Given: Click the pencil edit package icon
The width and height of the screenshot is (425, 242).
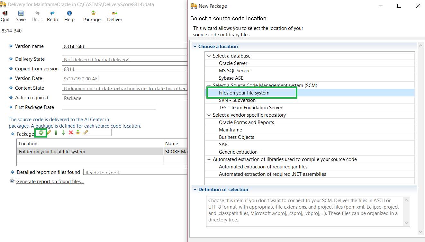Looking at the screenshot, I should tap(49, 132).
